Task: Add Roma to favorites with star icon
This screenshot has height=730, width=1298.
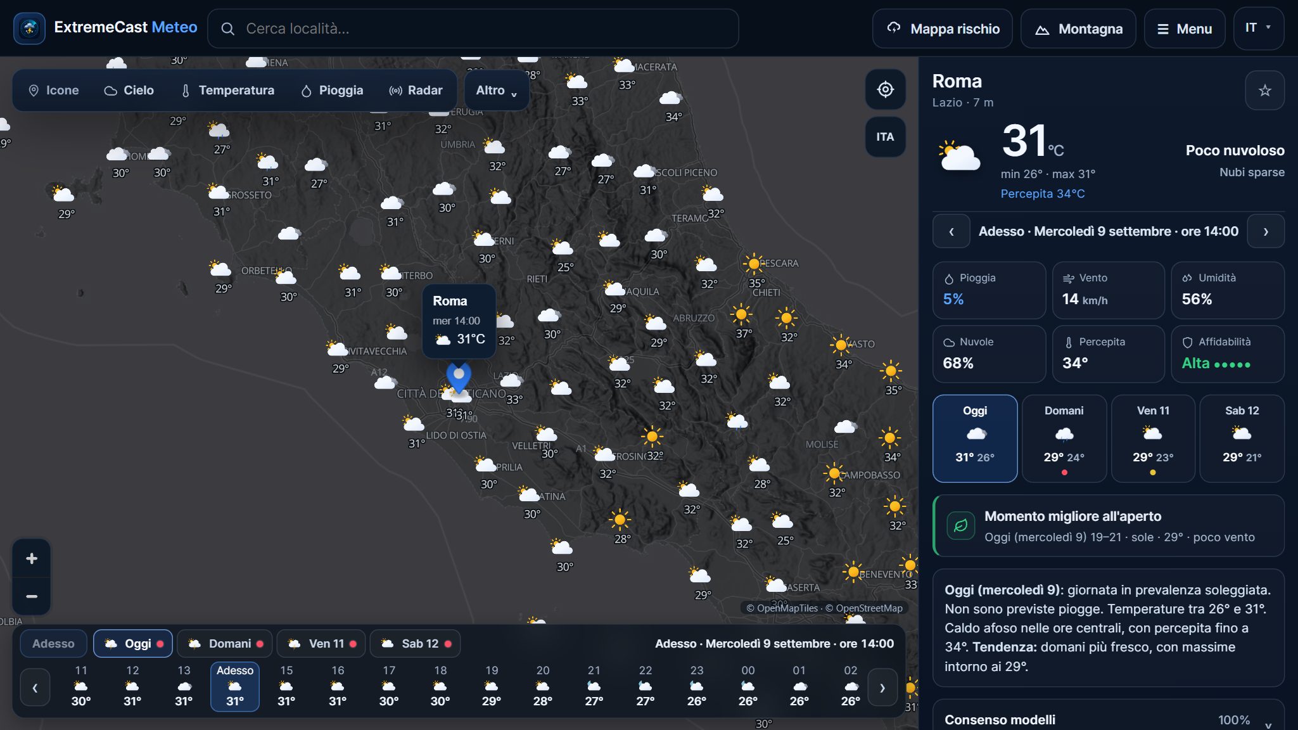Action: [1264, 91]
